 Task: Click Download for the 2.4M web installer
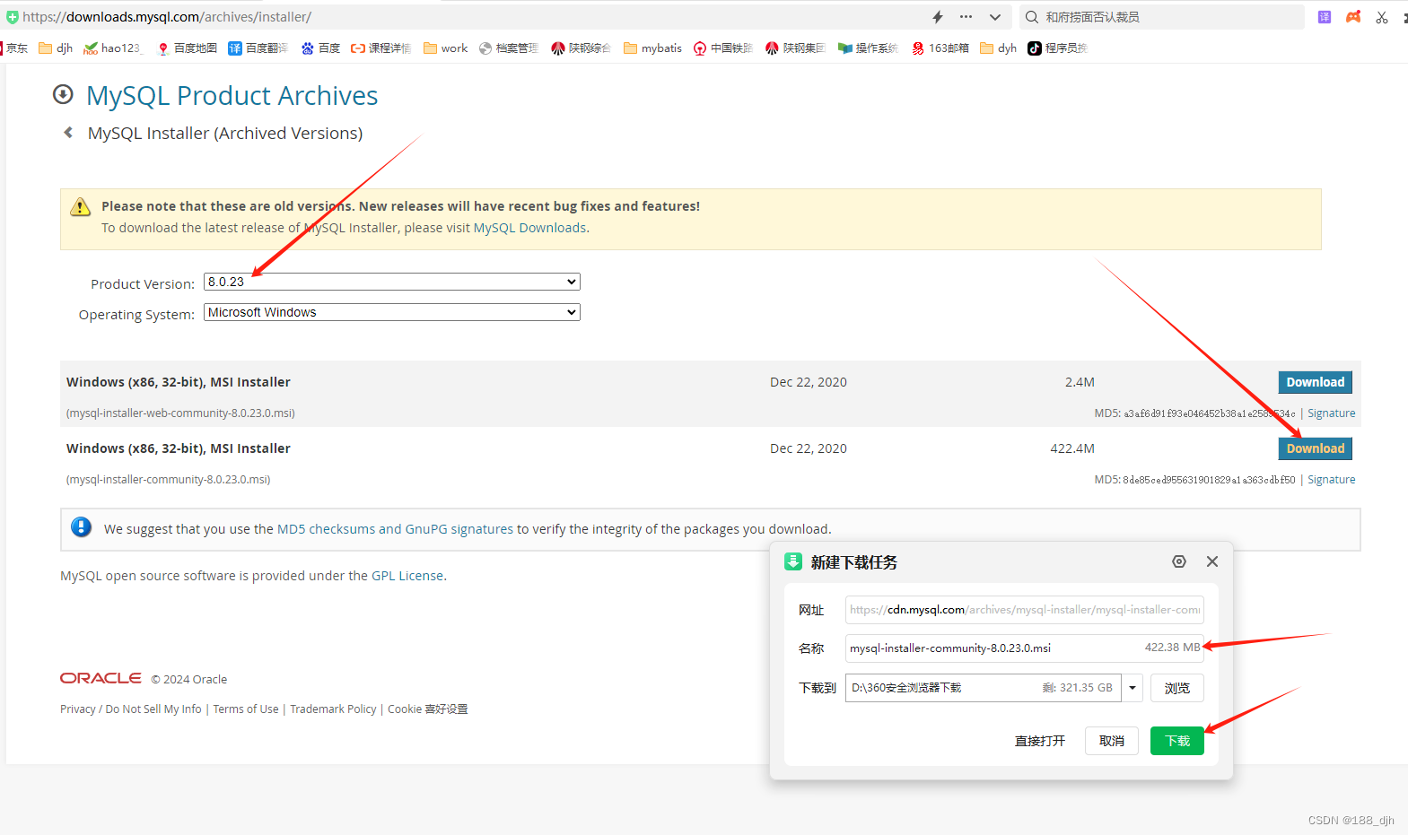[x=1316, y=382]
